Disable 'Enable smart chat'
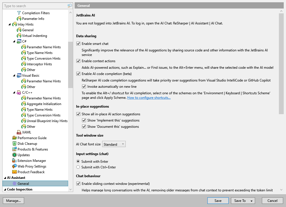Screen dimensions: 286x207 (x=78, y=44)
